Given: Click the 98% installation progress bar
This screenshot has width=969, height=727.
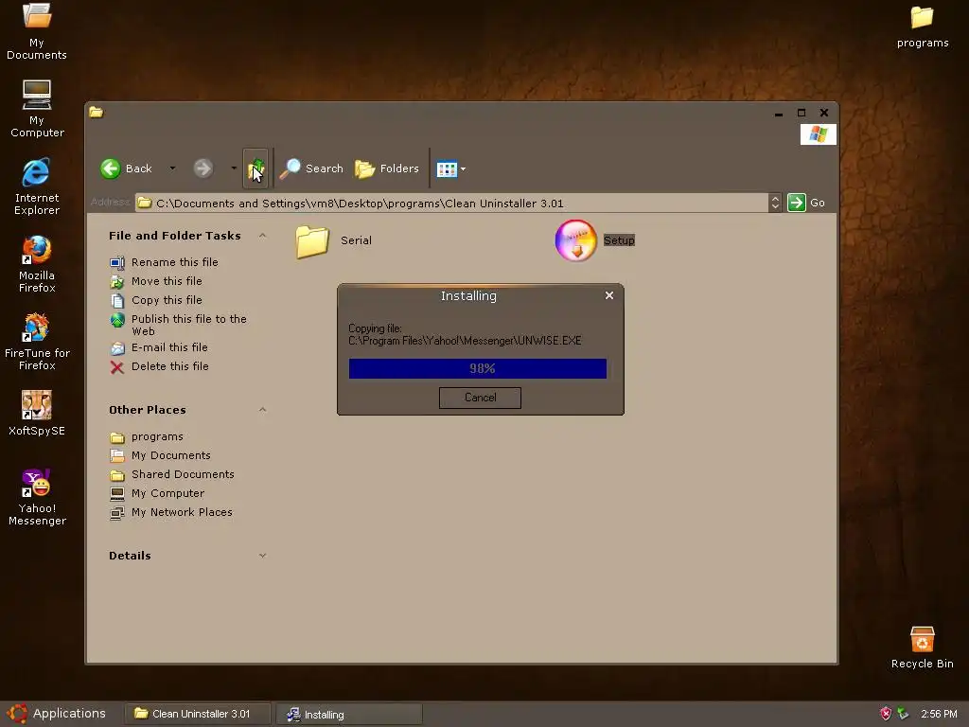Looking at the screenshot, I should 478,368.
